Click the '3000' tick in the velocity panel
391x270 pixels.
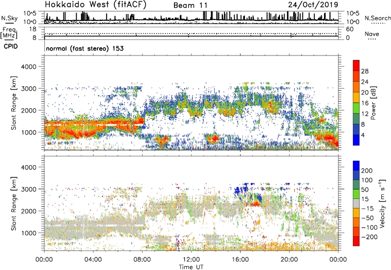[x=28, y=189]
